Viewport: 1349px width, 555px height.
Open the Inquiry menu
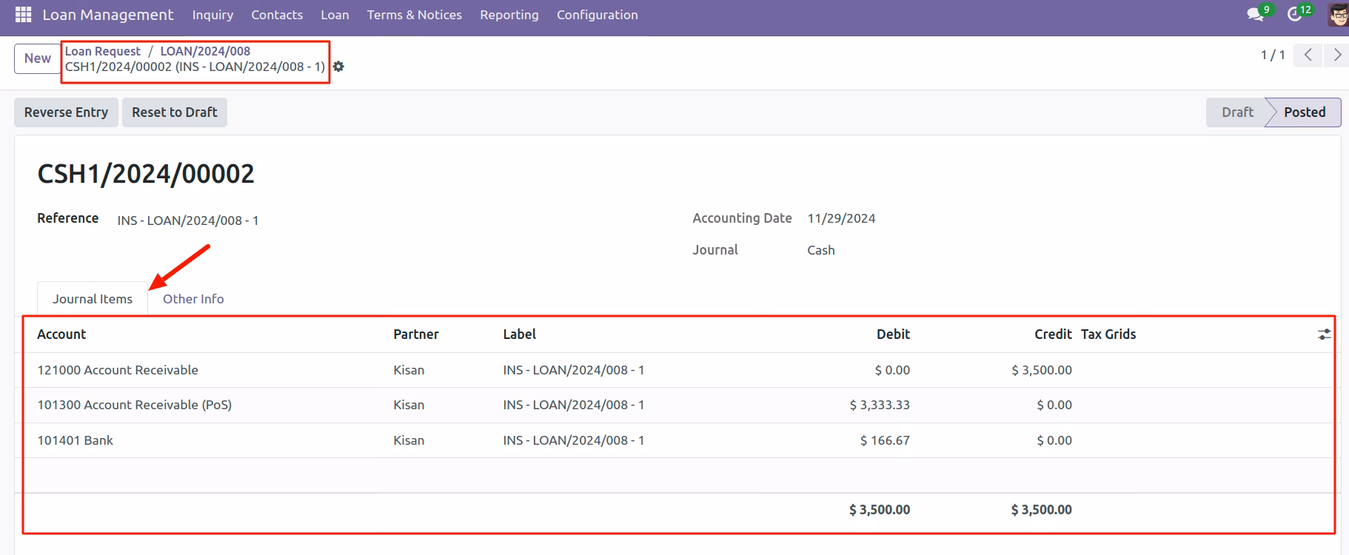click(212, 15)
